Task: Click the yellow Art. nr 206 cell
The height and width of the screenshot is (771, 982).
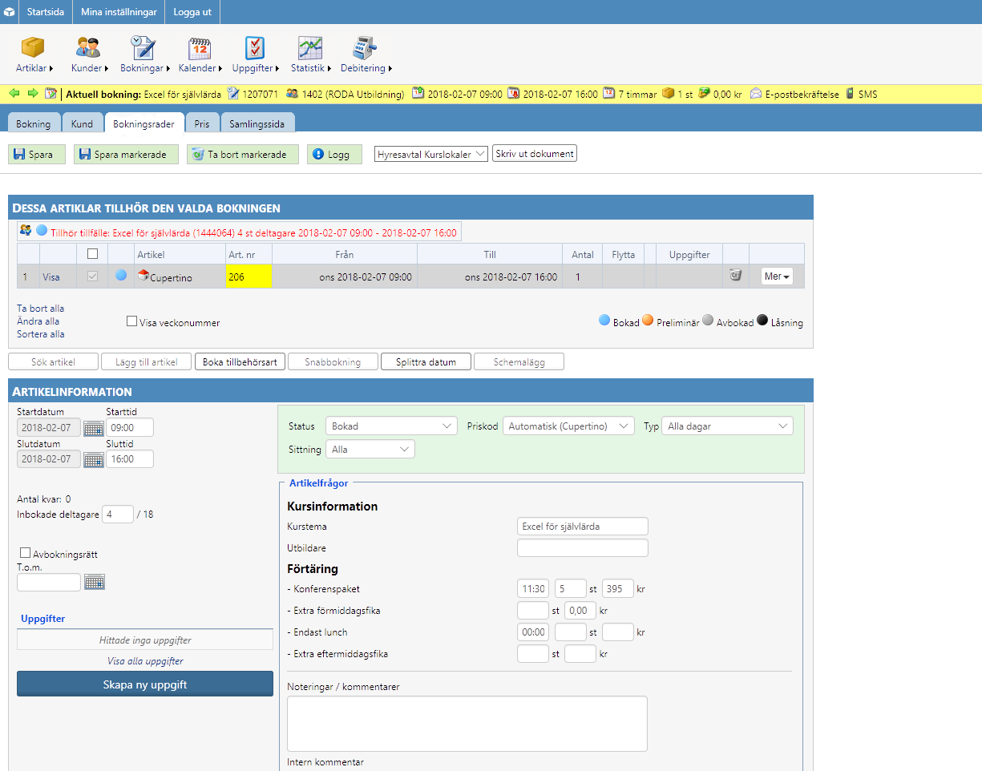Action: click(x=249, y=277)
